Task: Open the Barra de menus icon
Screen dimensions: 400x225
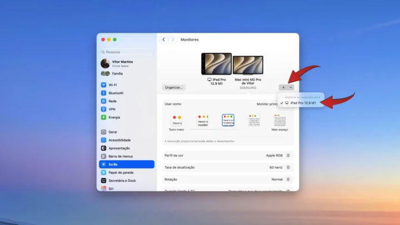Action: [103, 156]
